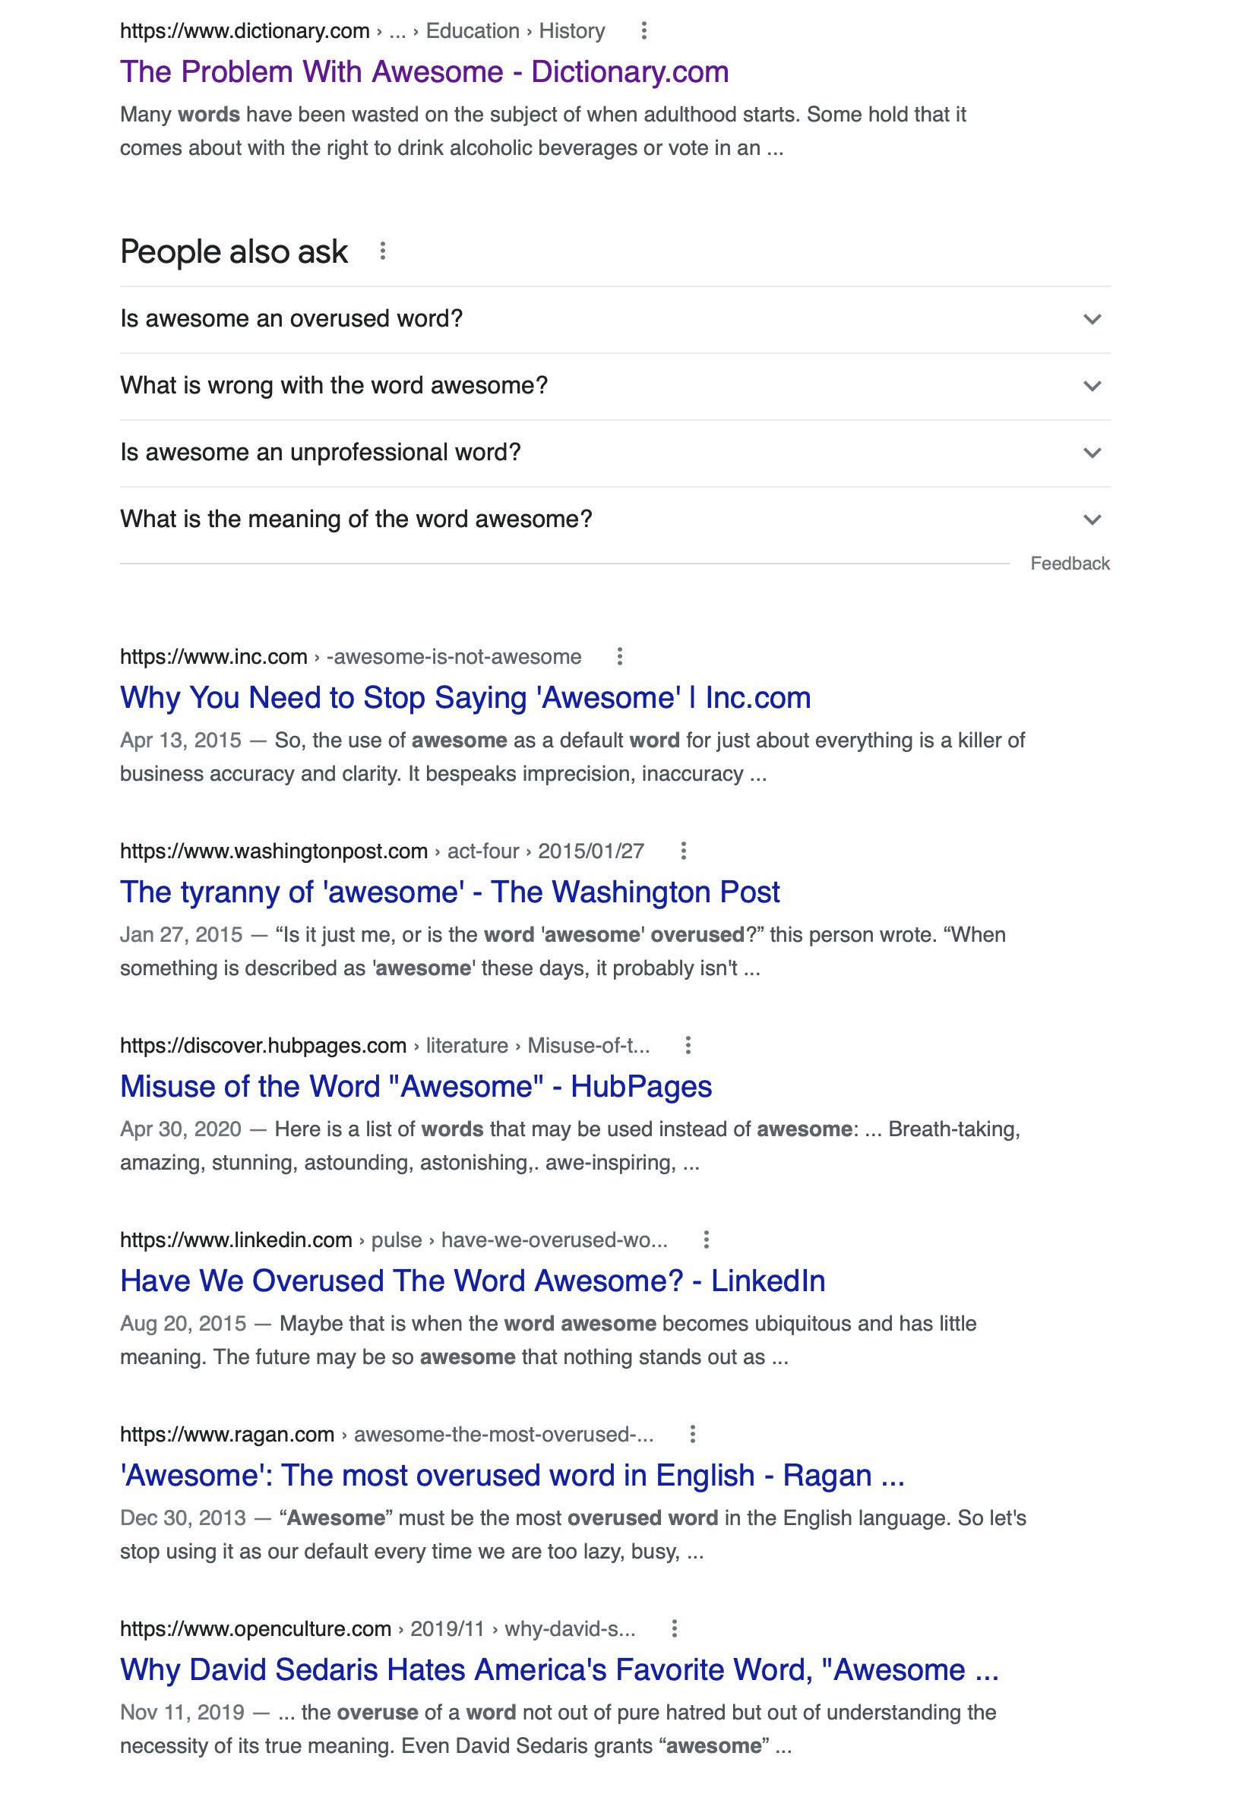Open three-dot menu for Inc.com result
1249x1797 pixels.
(x=620, y=656)
